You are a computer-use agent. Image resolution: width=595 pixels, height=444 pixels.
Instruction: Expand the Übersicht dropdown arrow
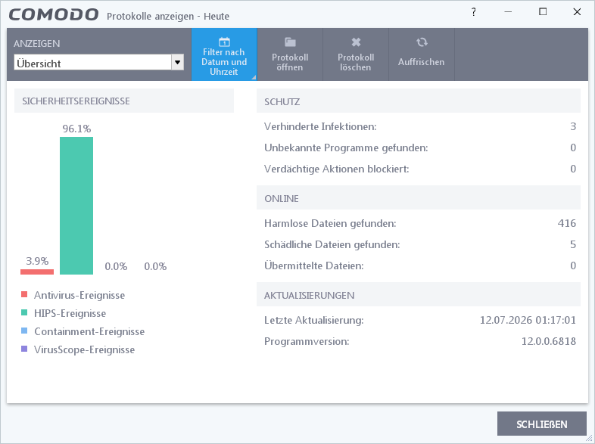(177, 62)
